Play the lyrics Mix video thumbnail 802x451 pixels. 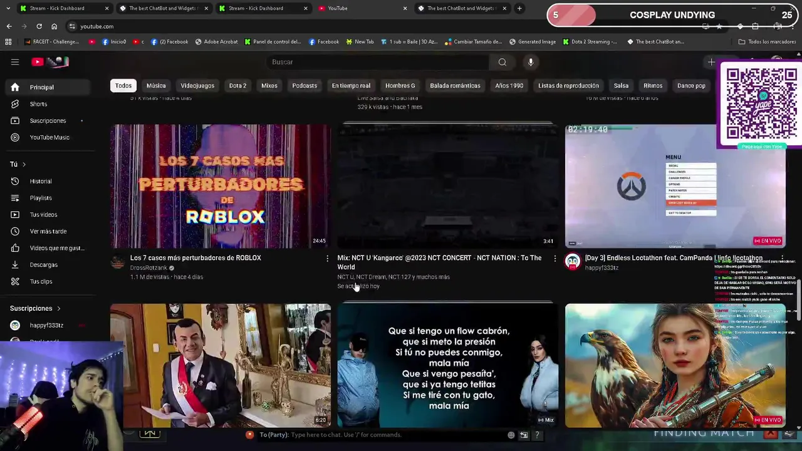(447, 365)
